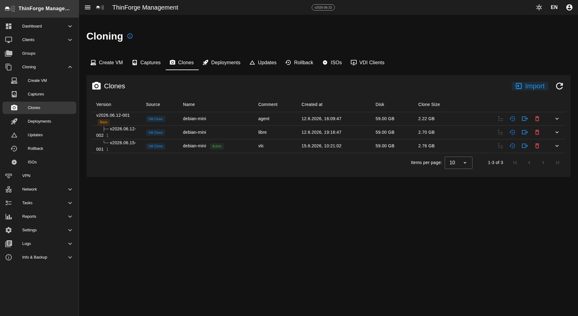
Task: Expand the v2026.06.12-001 row details
Action: (x=557, y=119)
